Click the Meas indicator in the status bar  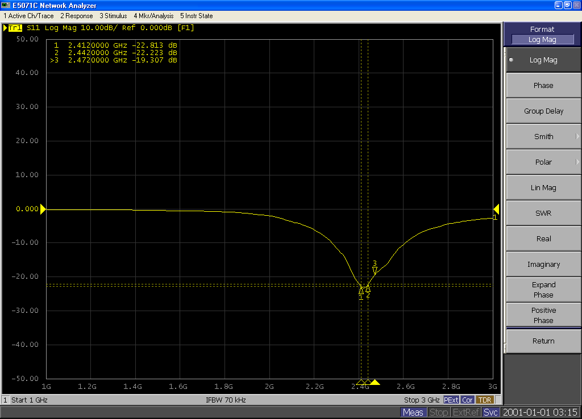click(x=413, y=412)
